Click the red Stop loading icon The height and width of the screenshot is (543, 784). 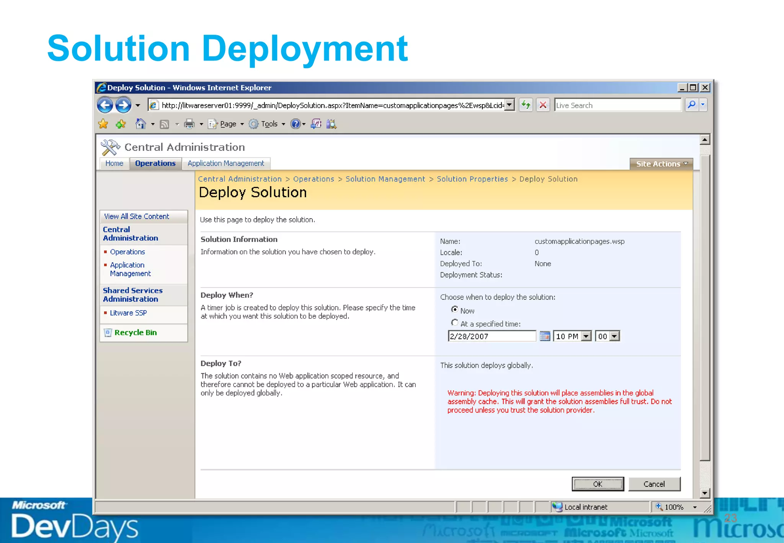(x=543, y=105)
